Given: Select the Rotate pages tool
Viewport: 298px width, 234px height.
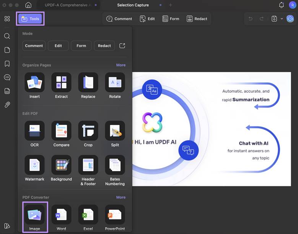Looking at the screenshot, I should tap(115, 86).
